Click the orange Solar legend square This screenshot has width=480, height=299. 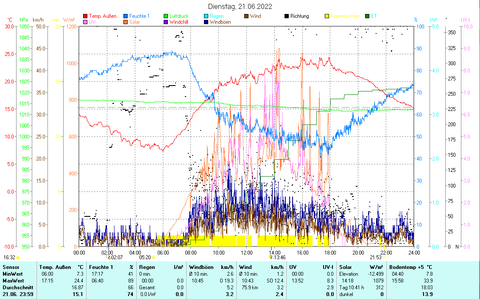coord(126,22)
